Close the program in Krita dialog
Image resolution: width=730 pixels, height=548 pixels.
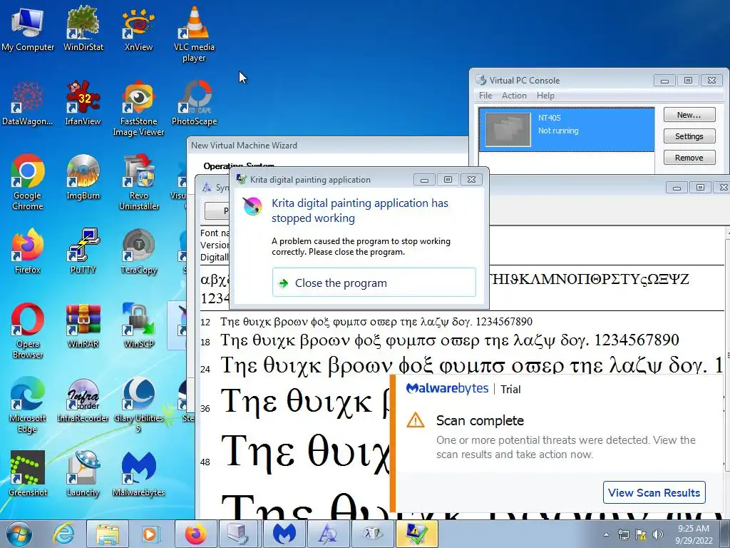point(374,283)
